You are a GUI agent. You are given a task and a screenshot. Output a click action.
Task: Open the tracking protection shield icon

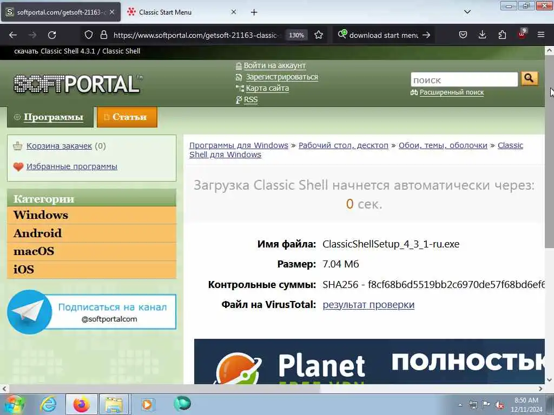(x=89, y=35)
